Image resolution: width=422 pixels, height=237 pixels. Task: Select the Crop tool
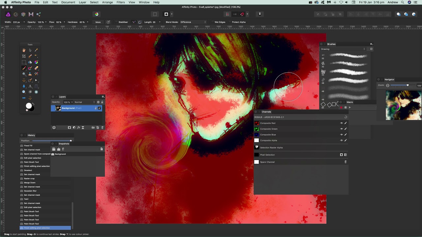pyautogui.click(x=24, y=56)
